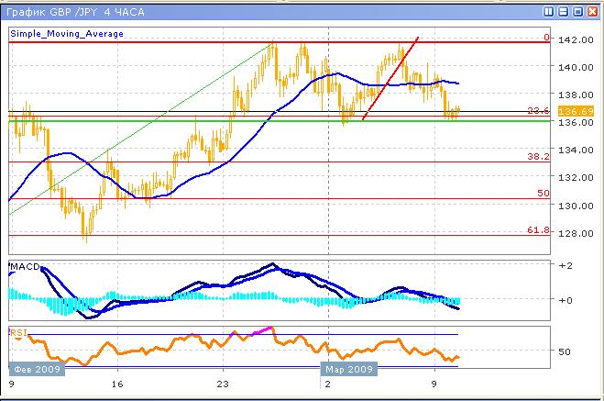Screen dimensions: 604x401
Task: Click the Мар 2009 date marker
Action: point(346,368)
